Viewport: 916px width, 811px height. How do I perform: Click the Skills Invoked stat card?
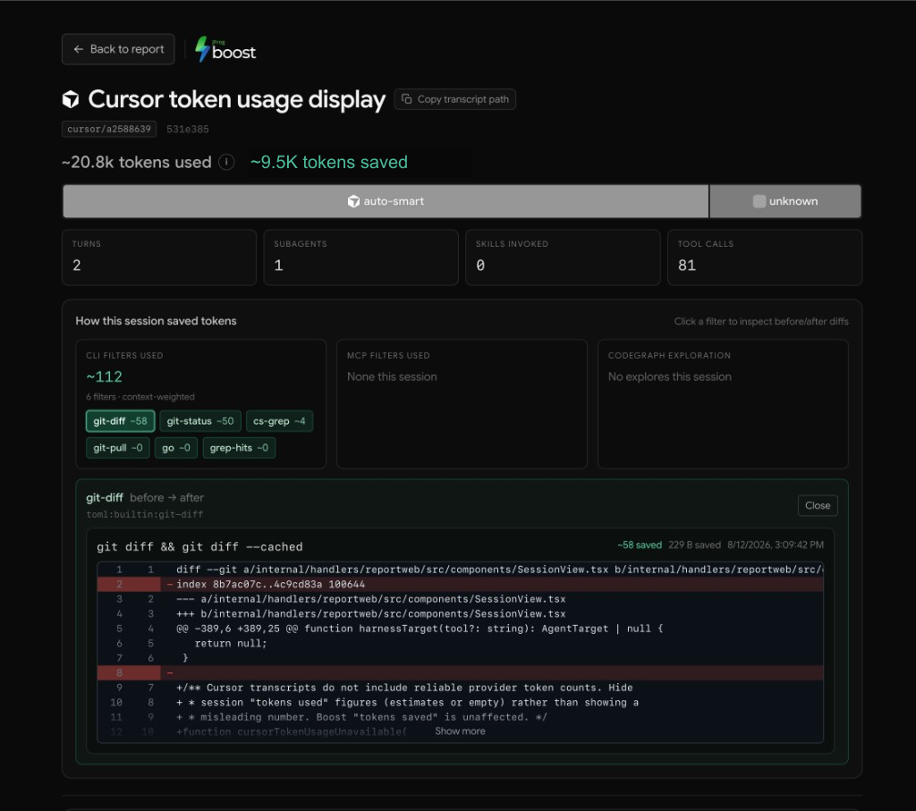[x=563, y=258]
